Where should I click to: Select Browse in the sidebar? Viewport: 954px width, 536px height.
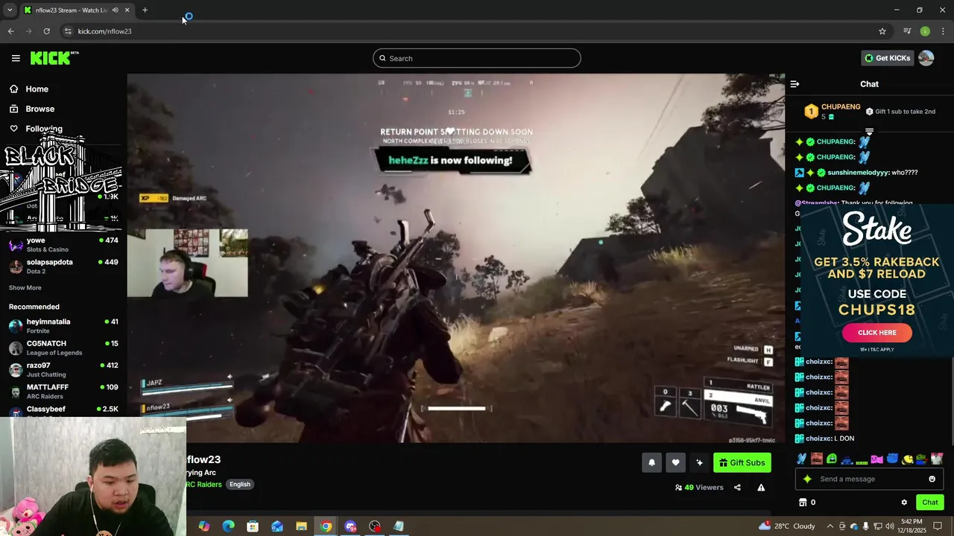click(x=40, y=109)
